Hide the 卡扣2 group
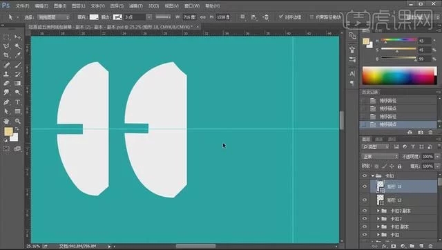The width and height of the screenshot is (442, 250). (365, 218)
